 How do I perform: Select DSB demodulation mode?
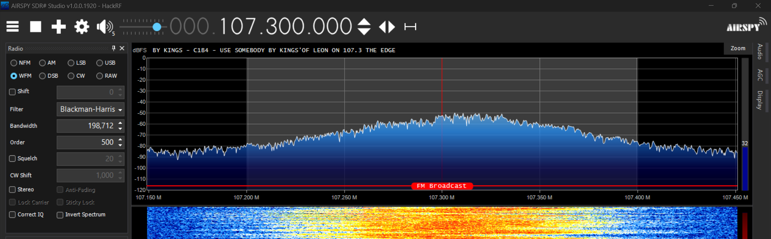tap(49, 76)
